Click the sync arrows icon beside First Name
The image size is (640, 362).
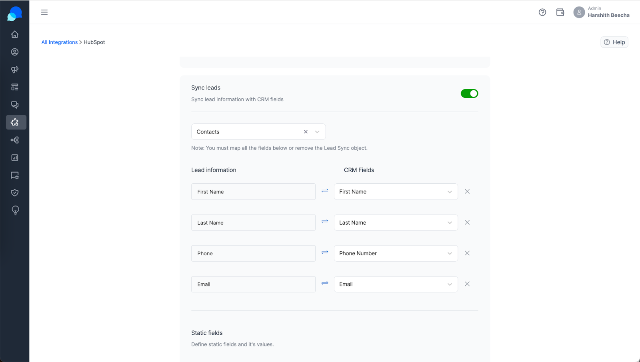[325, 191]
